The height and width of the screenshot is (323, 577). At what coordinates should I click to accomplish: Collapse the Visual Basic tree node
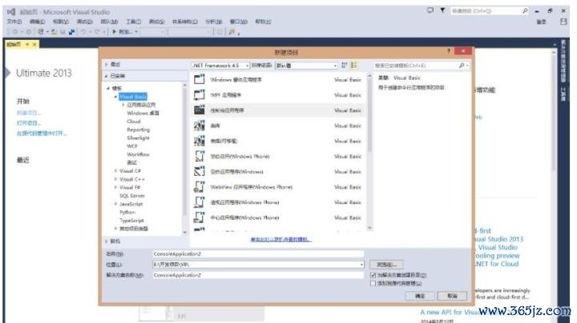point(115,97)
